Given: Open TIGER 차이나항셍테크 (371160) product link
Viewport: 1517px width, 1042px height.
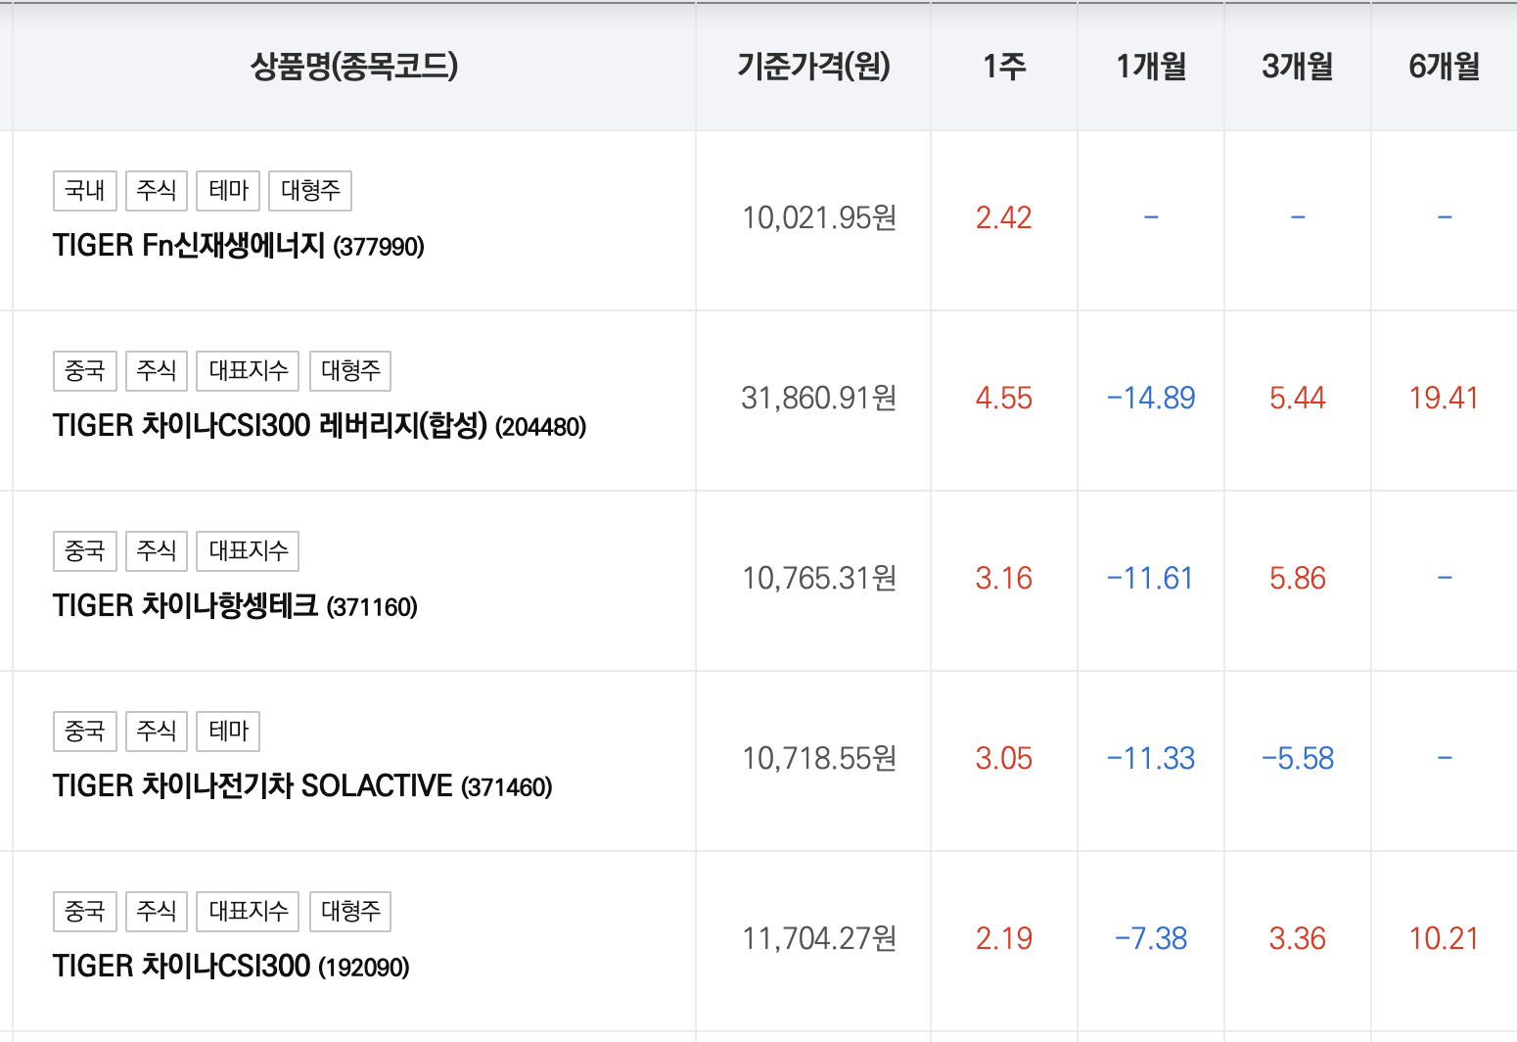Looking at the screenshot, I should (x=235, y=605).
